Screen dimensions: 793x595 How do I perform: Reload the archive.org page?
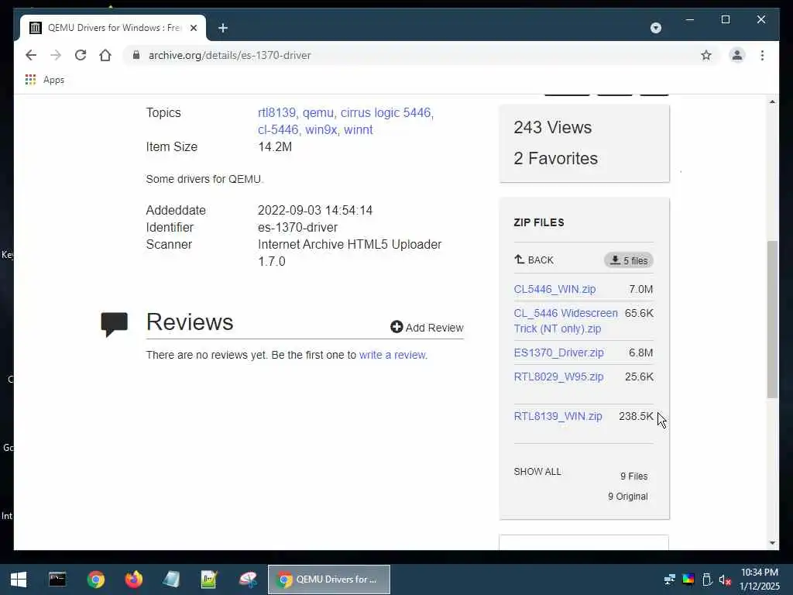[81, 55]
